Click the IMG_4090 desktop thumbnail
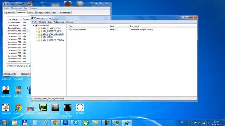This screenshot has width=225, height=126. click(6, 90)
